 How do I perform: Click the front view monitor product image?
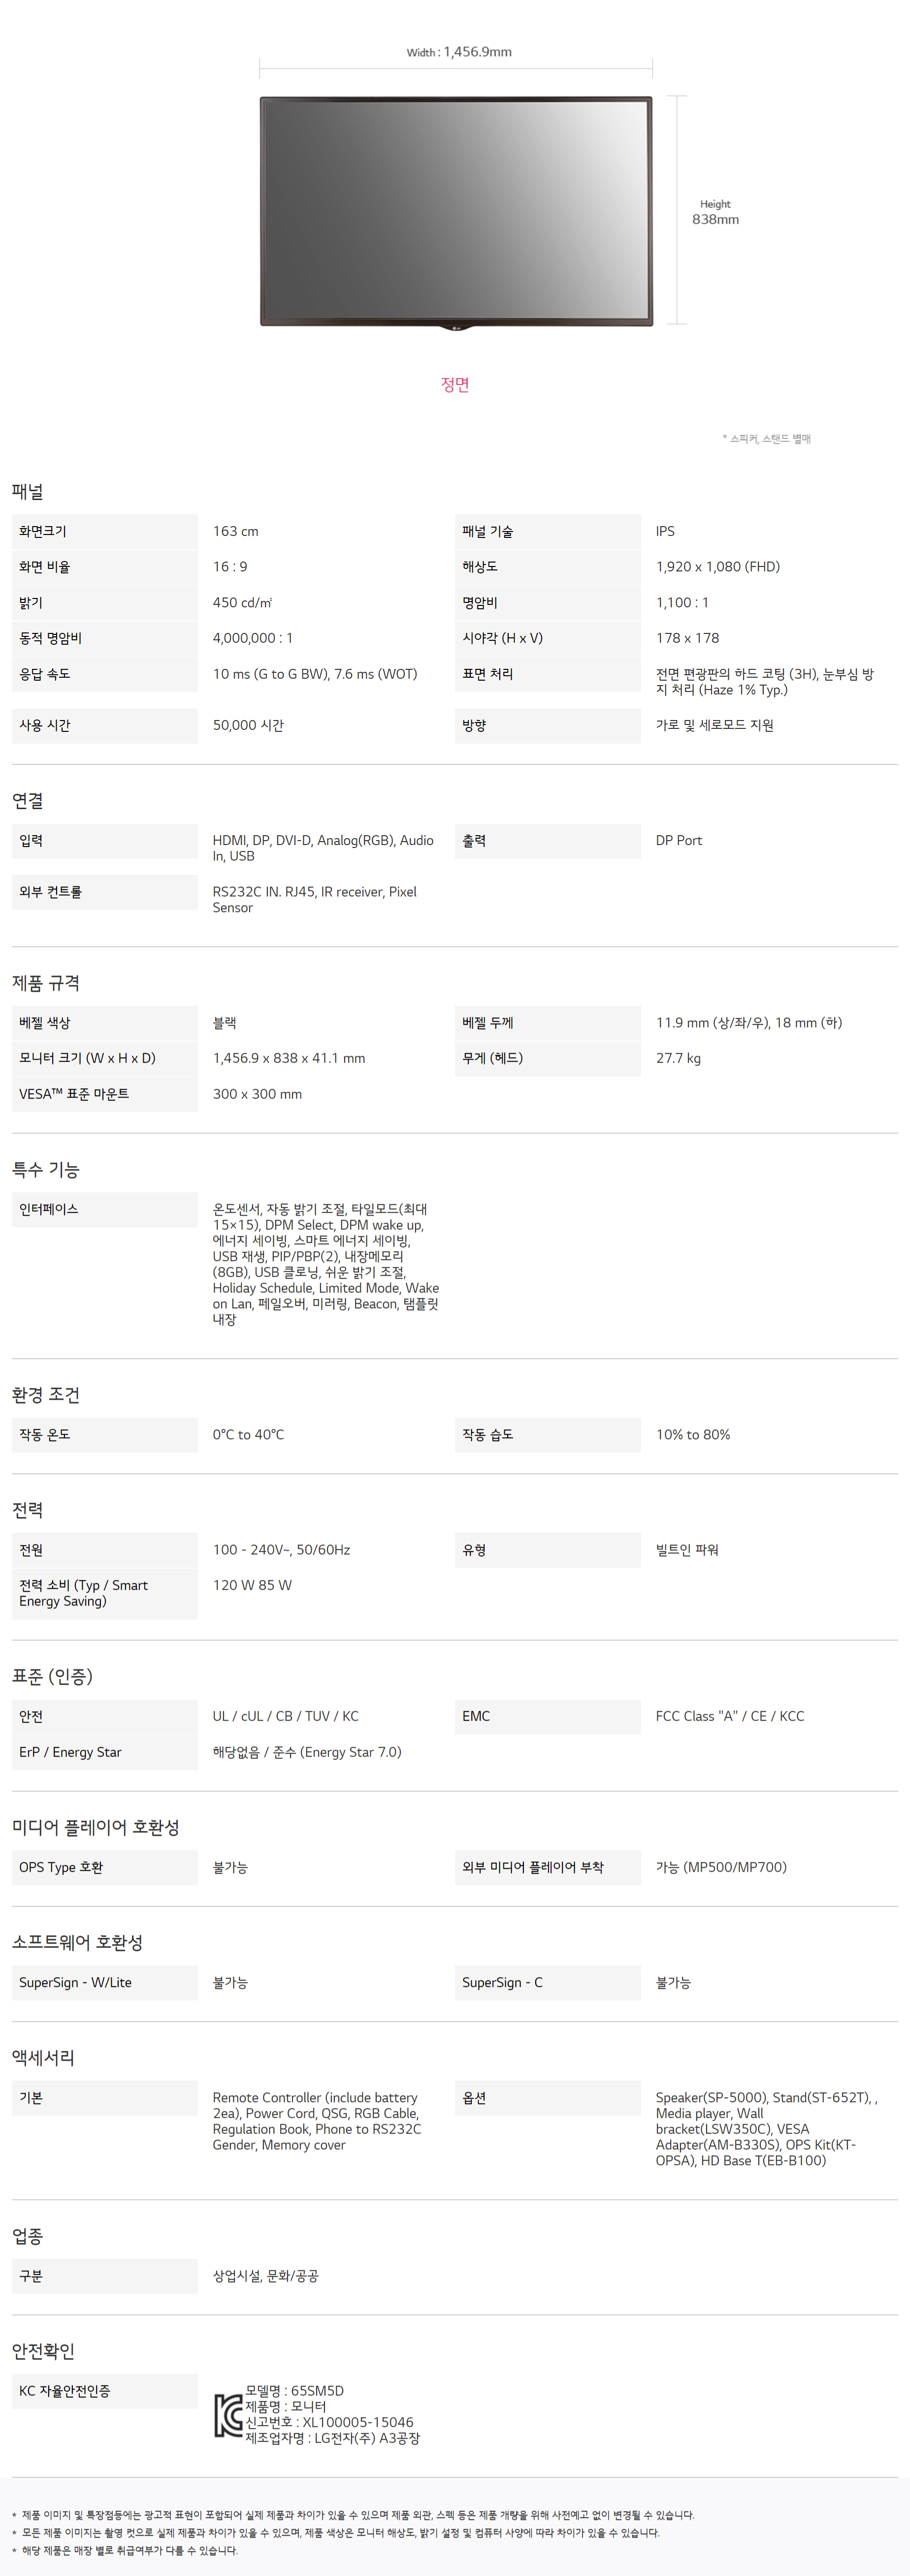(x=456, y=212)
